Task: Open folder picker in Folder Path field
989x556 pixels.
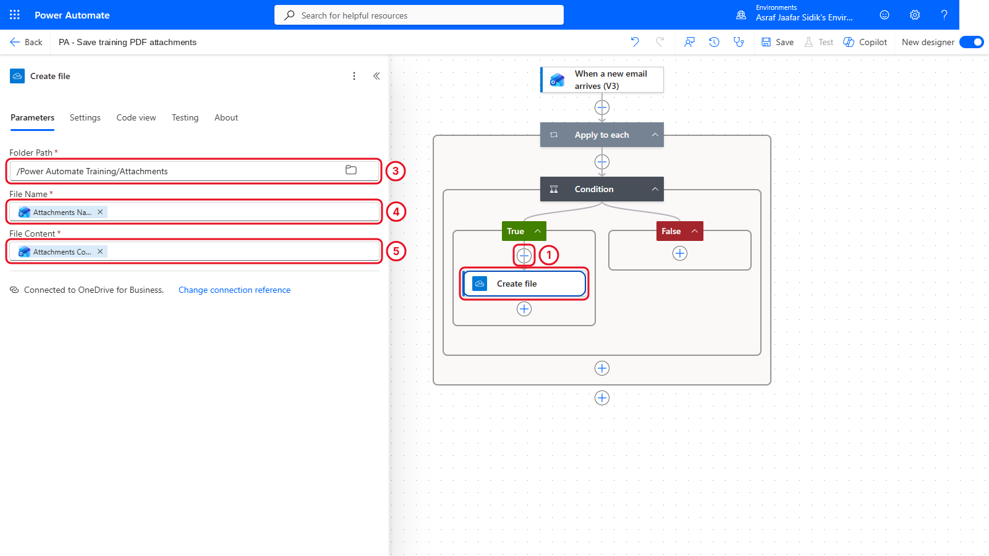Action: point(351,170)
